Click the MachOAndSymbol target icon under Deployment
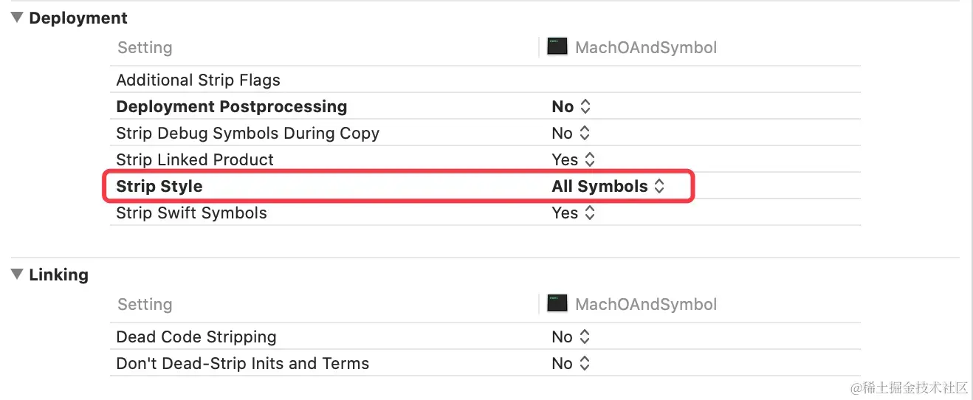The image size is (973, 400). coord(557,47)
